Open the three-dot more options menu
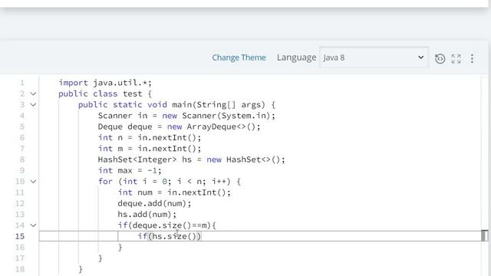Viewport: 491px width, 276px height. coord(472,58)
